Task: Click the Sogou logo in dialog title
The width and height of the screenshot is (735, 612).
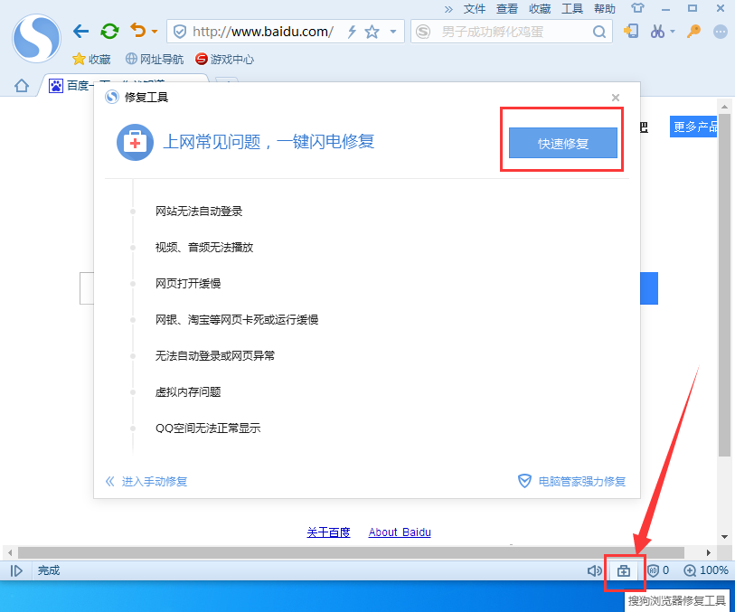Action: [111, 97]
